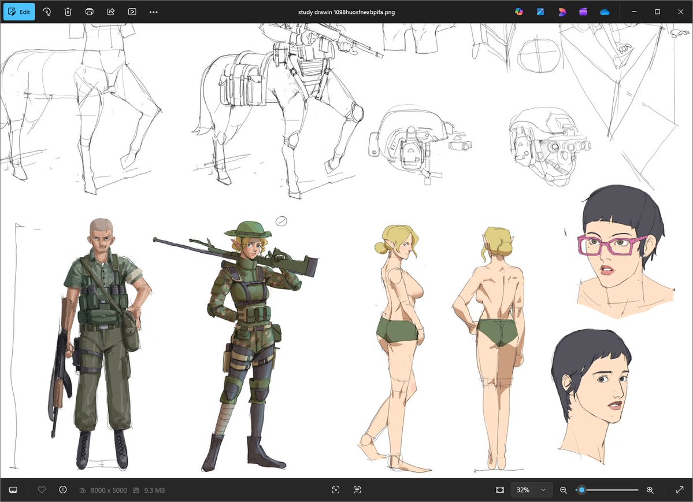
Task: View file information
Action: pyautogui.click(x=62, y=490)
